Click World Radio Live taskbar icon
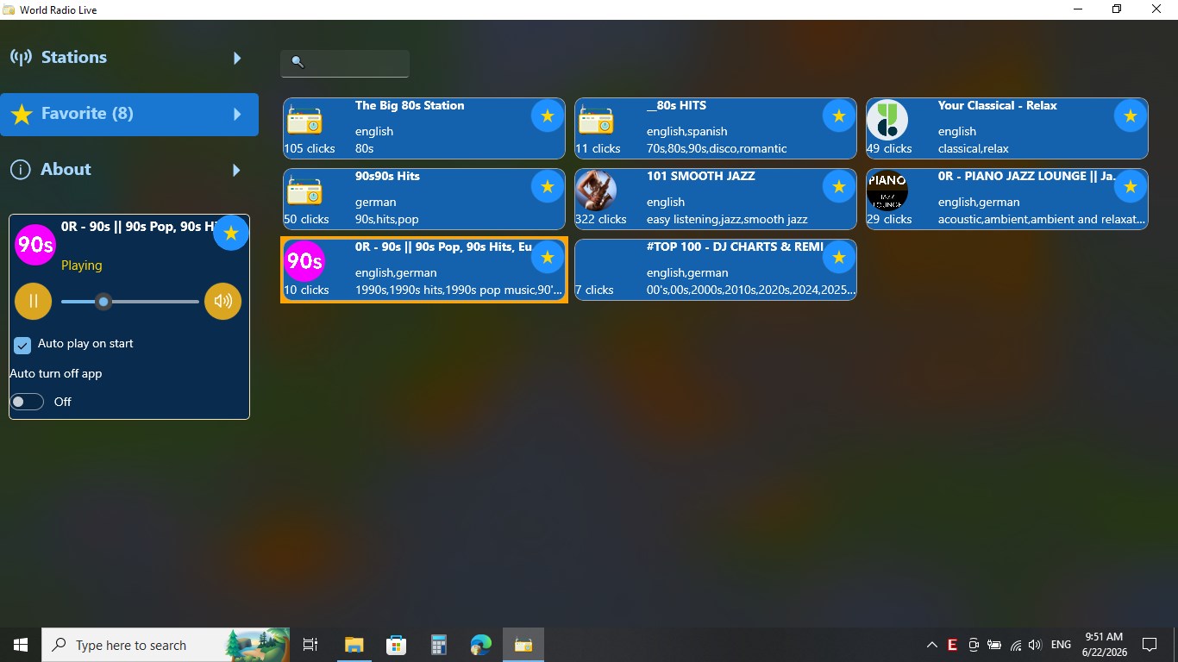 pyautogui.click(x=523, y=645)
